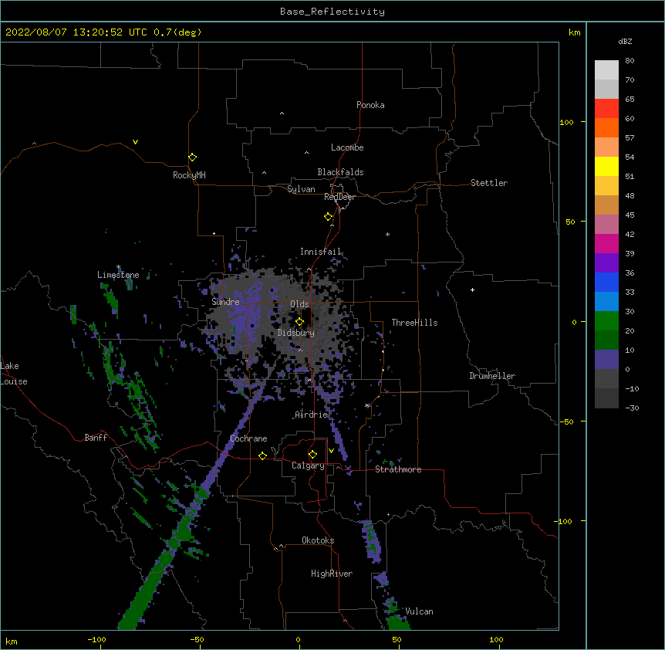Click the blue 36 dBZ legend swatch

606,282
